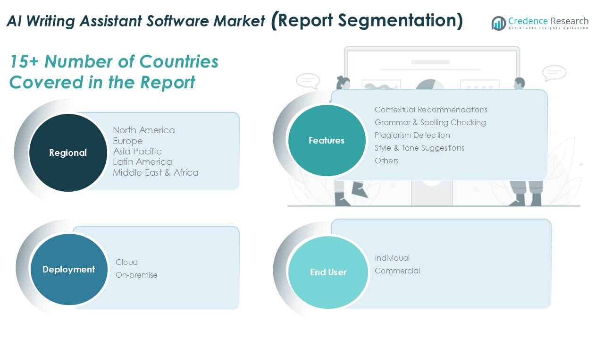Pick Middle East & Africa region
Image resolution: width=604 pixels, height=340 pixels.
155,172
